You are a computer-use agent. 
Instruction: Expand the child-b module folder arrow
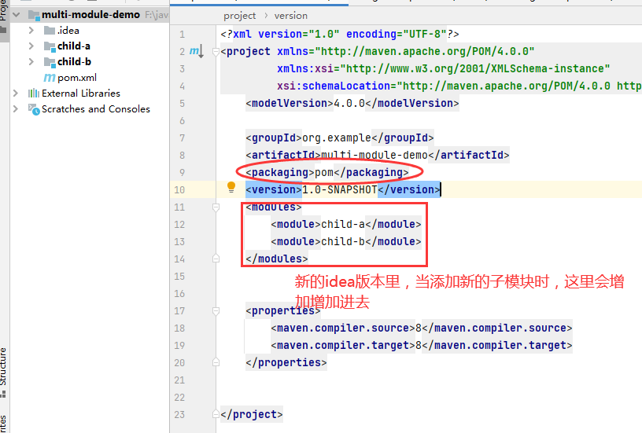[x=31, y=61]
